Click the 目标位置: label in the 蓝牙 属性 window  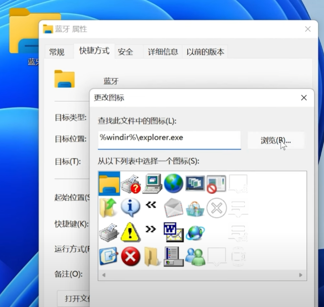[71, 139]
